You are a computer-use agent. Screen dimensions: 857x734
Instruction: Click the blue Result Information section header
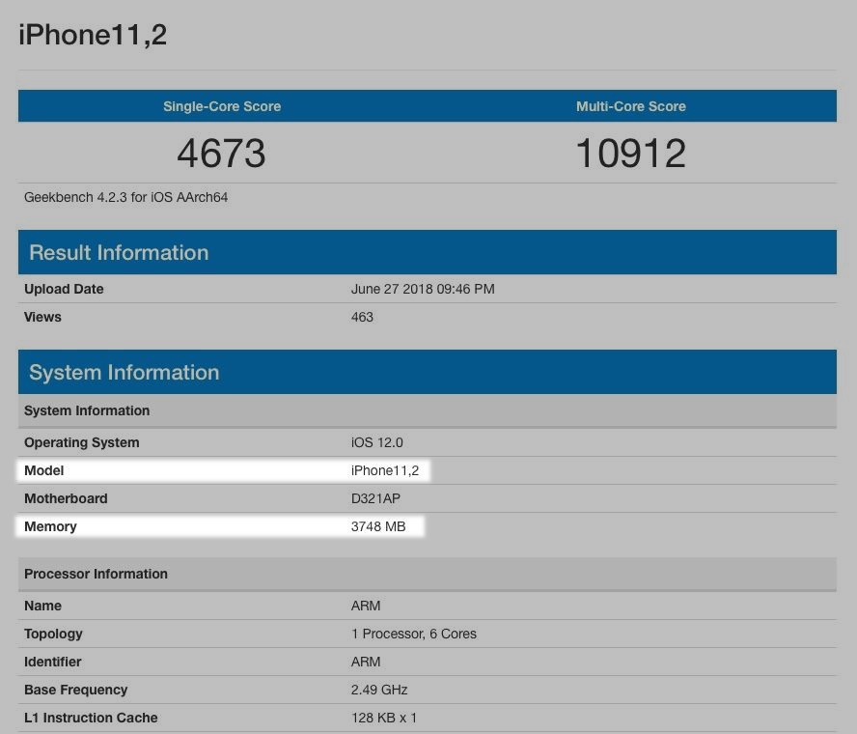tap(119, 253)
